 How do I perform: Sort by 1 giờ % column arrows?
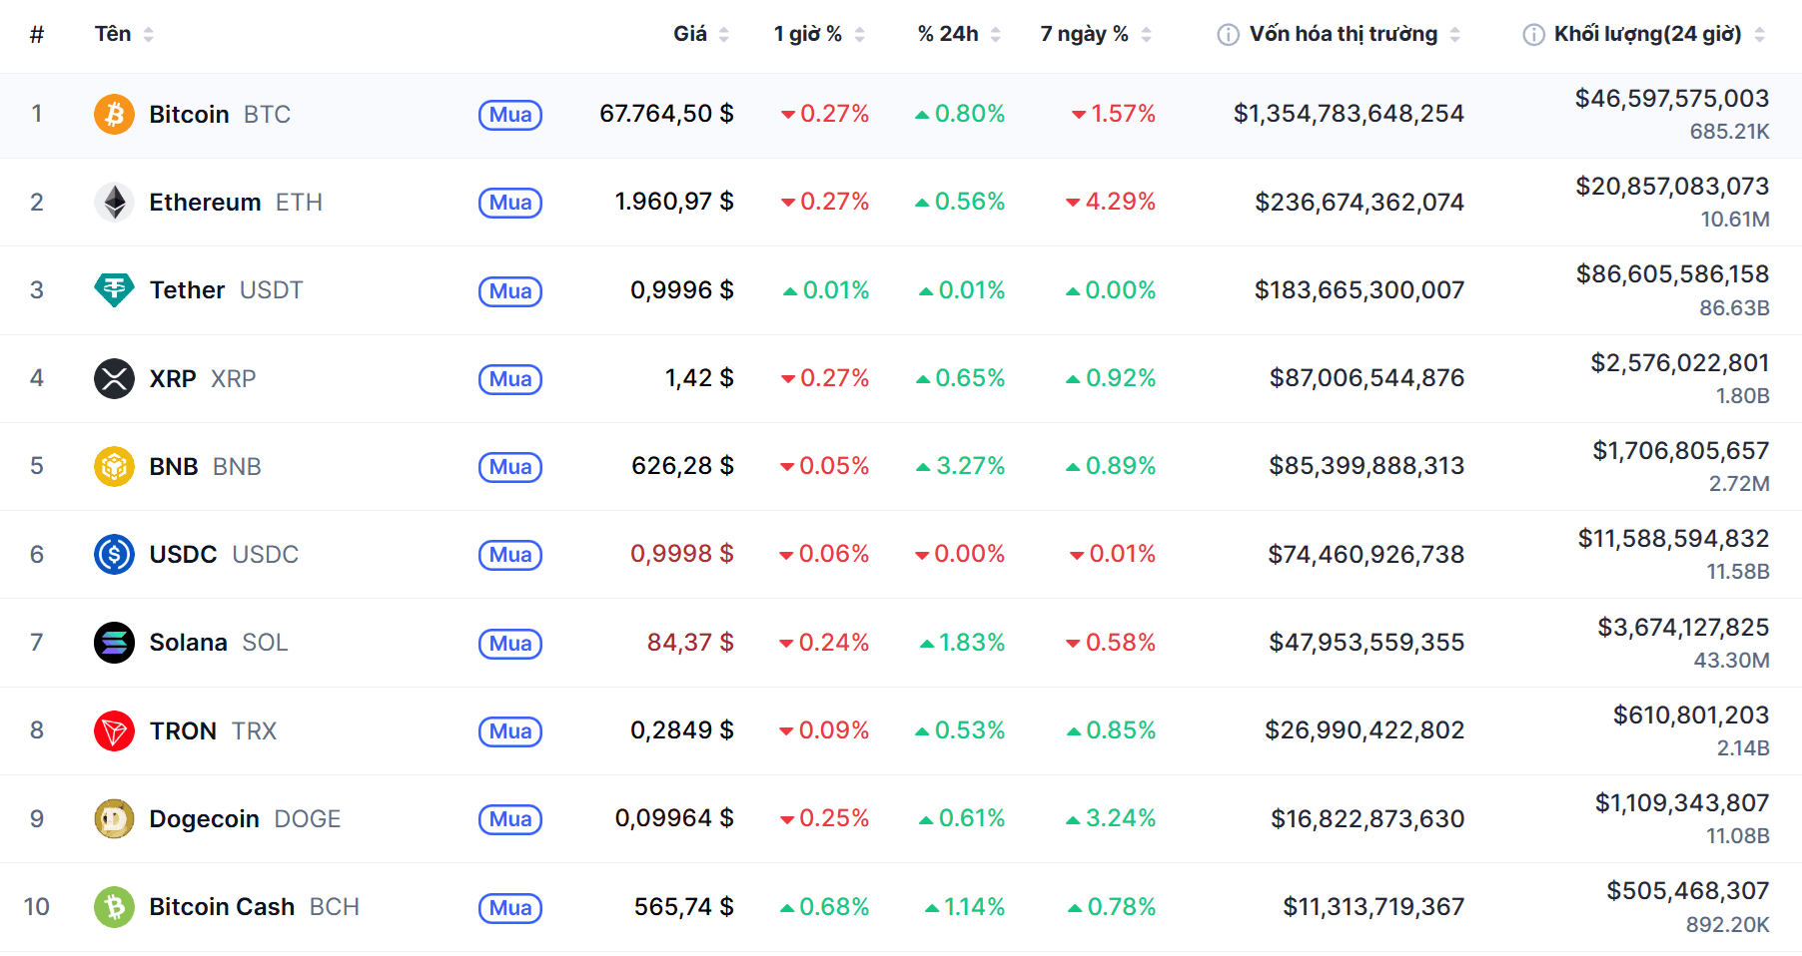click(x=859, y=35)
